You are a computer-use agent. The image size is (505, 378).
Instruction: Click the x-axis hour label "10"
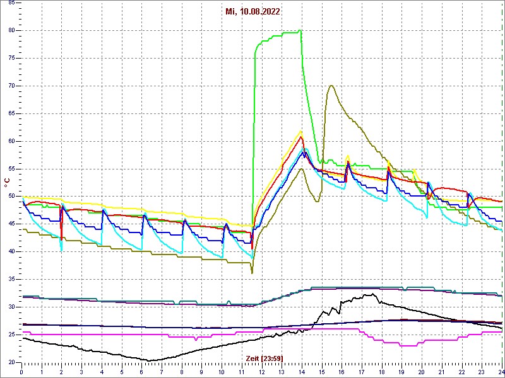pos(222,372)
